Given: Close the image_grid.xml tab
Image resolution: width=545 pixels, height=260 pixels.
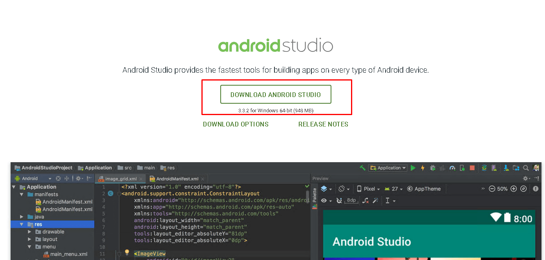Looking at the screenshot, I should coord(141,179).
